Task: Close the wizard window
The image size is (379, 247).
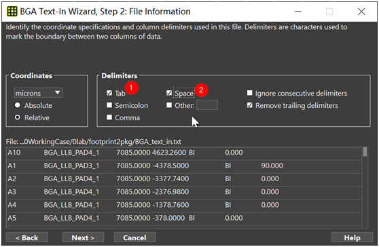Action: point(361,12)
